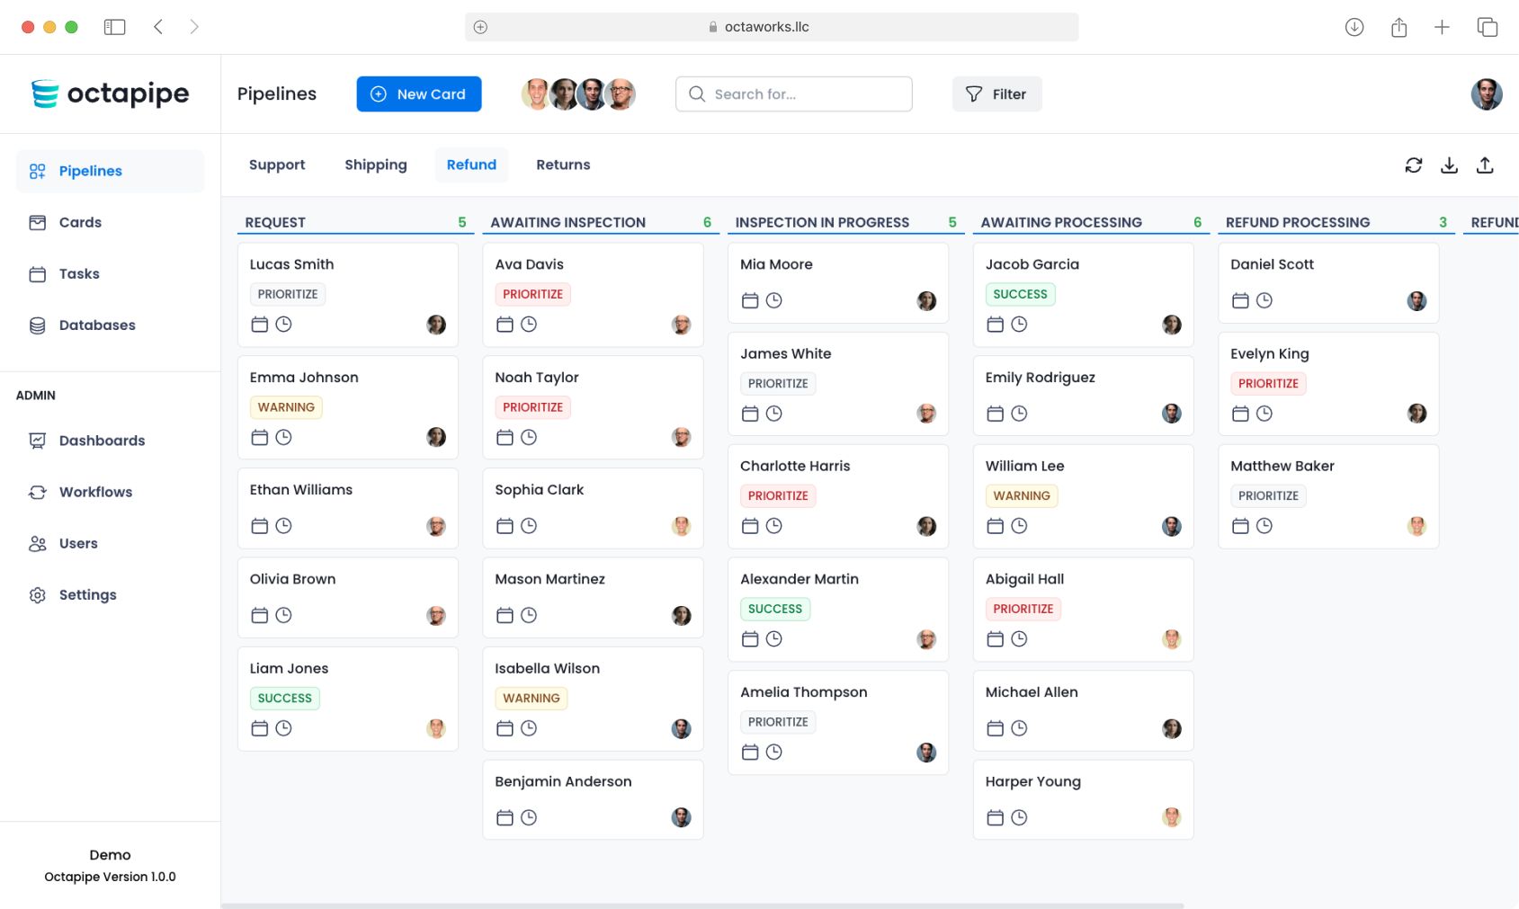Viewport: 1519px width, 909px height.
Task: Create a new card with the New Card button
Action: pos(418,94)
